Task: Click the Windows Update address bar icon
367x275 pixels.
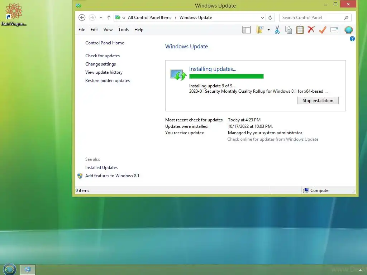Action: (118, 18)
